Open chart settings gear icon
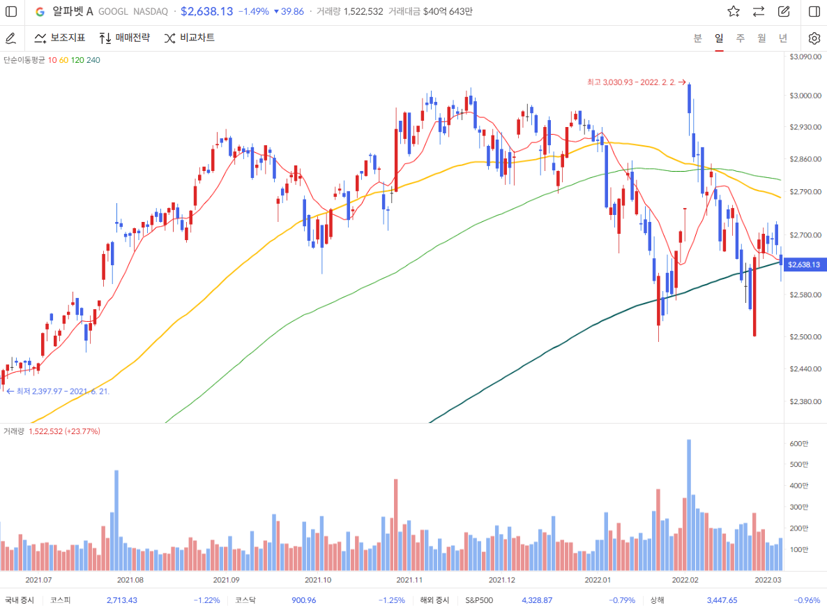 click(814, 38)
